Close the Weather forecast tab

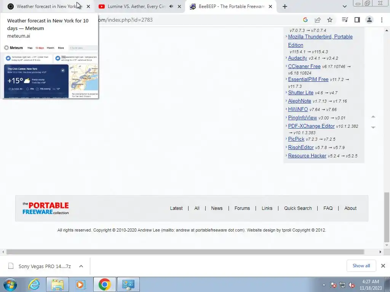(88, 6)
